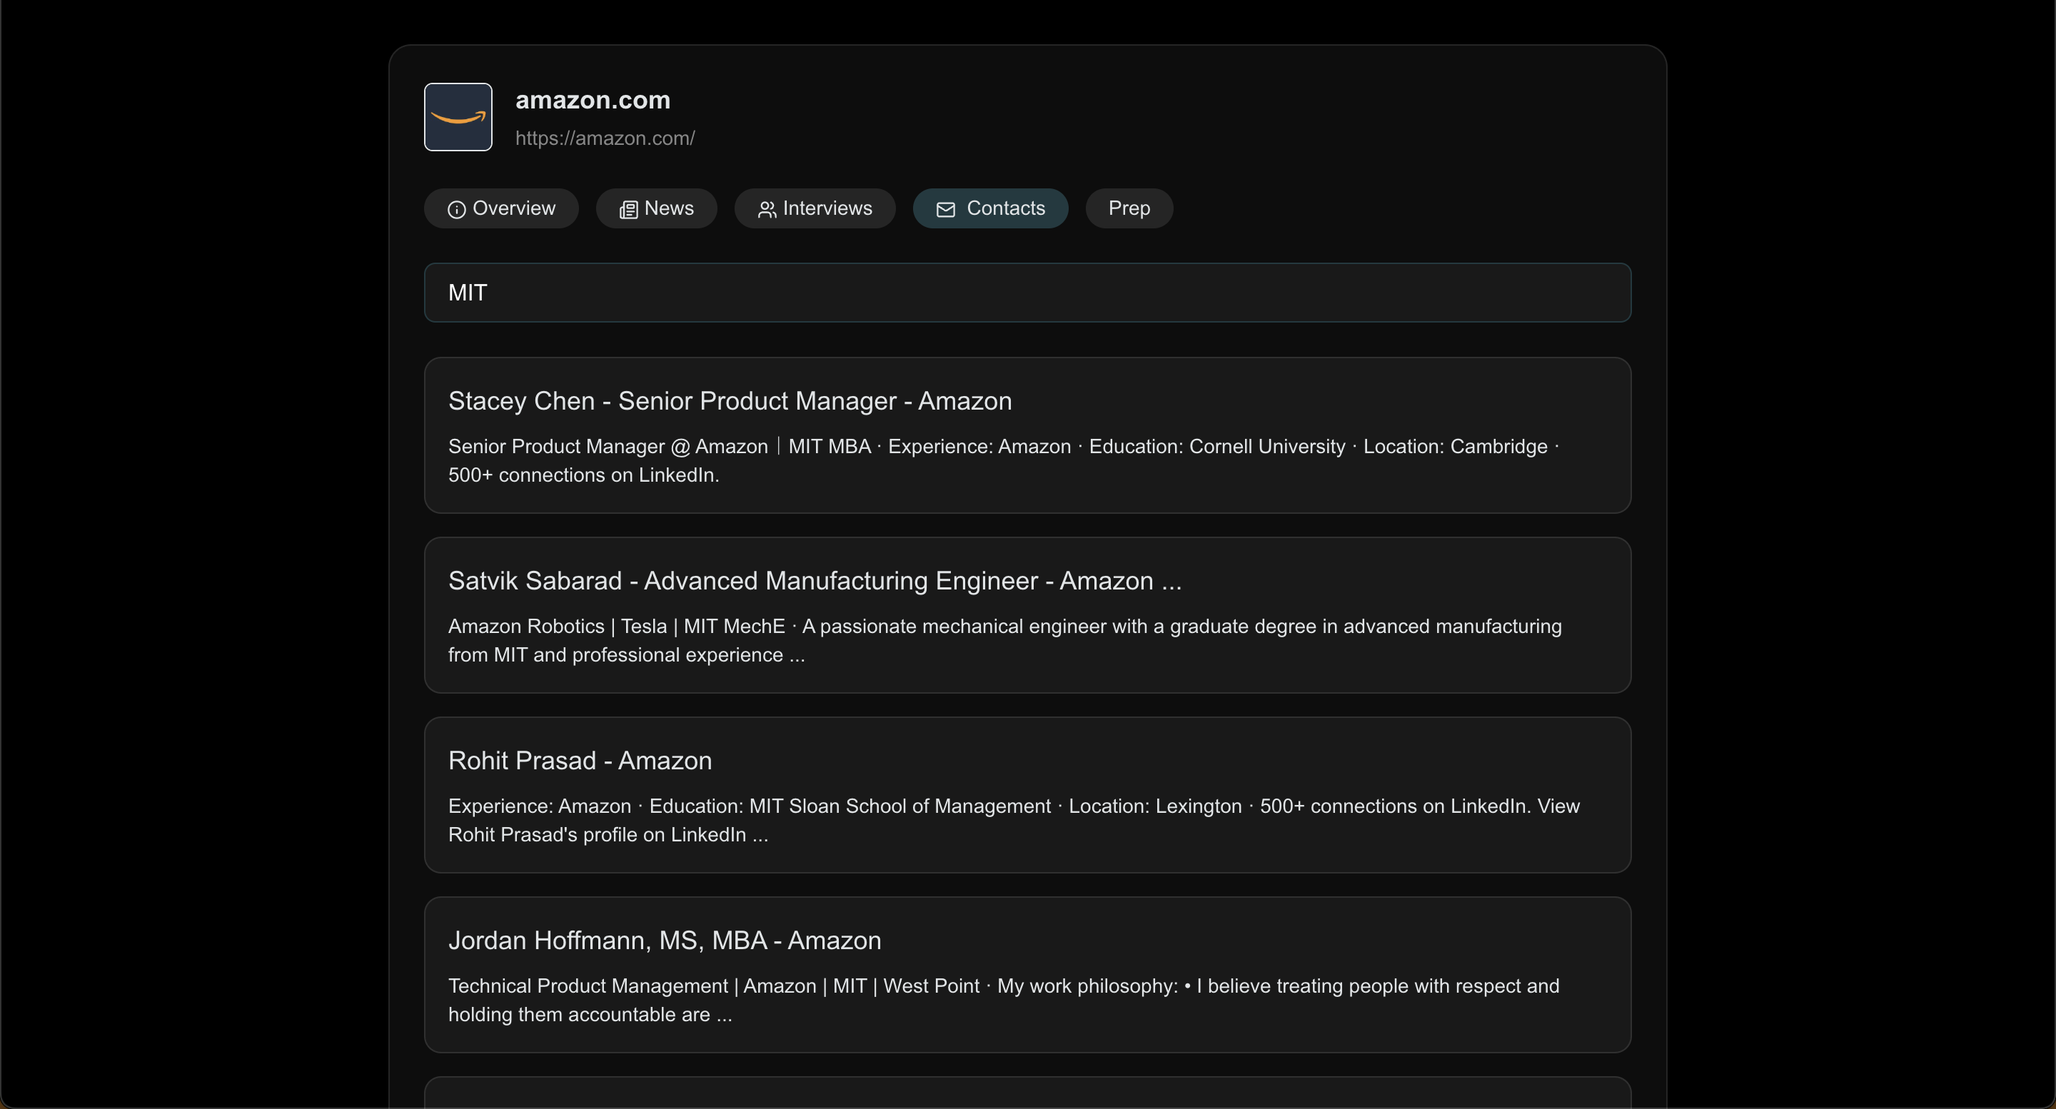Click Satvik Sabarad's Amazon Robotics description

[x=1005, y=641]
